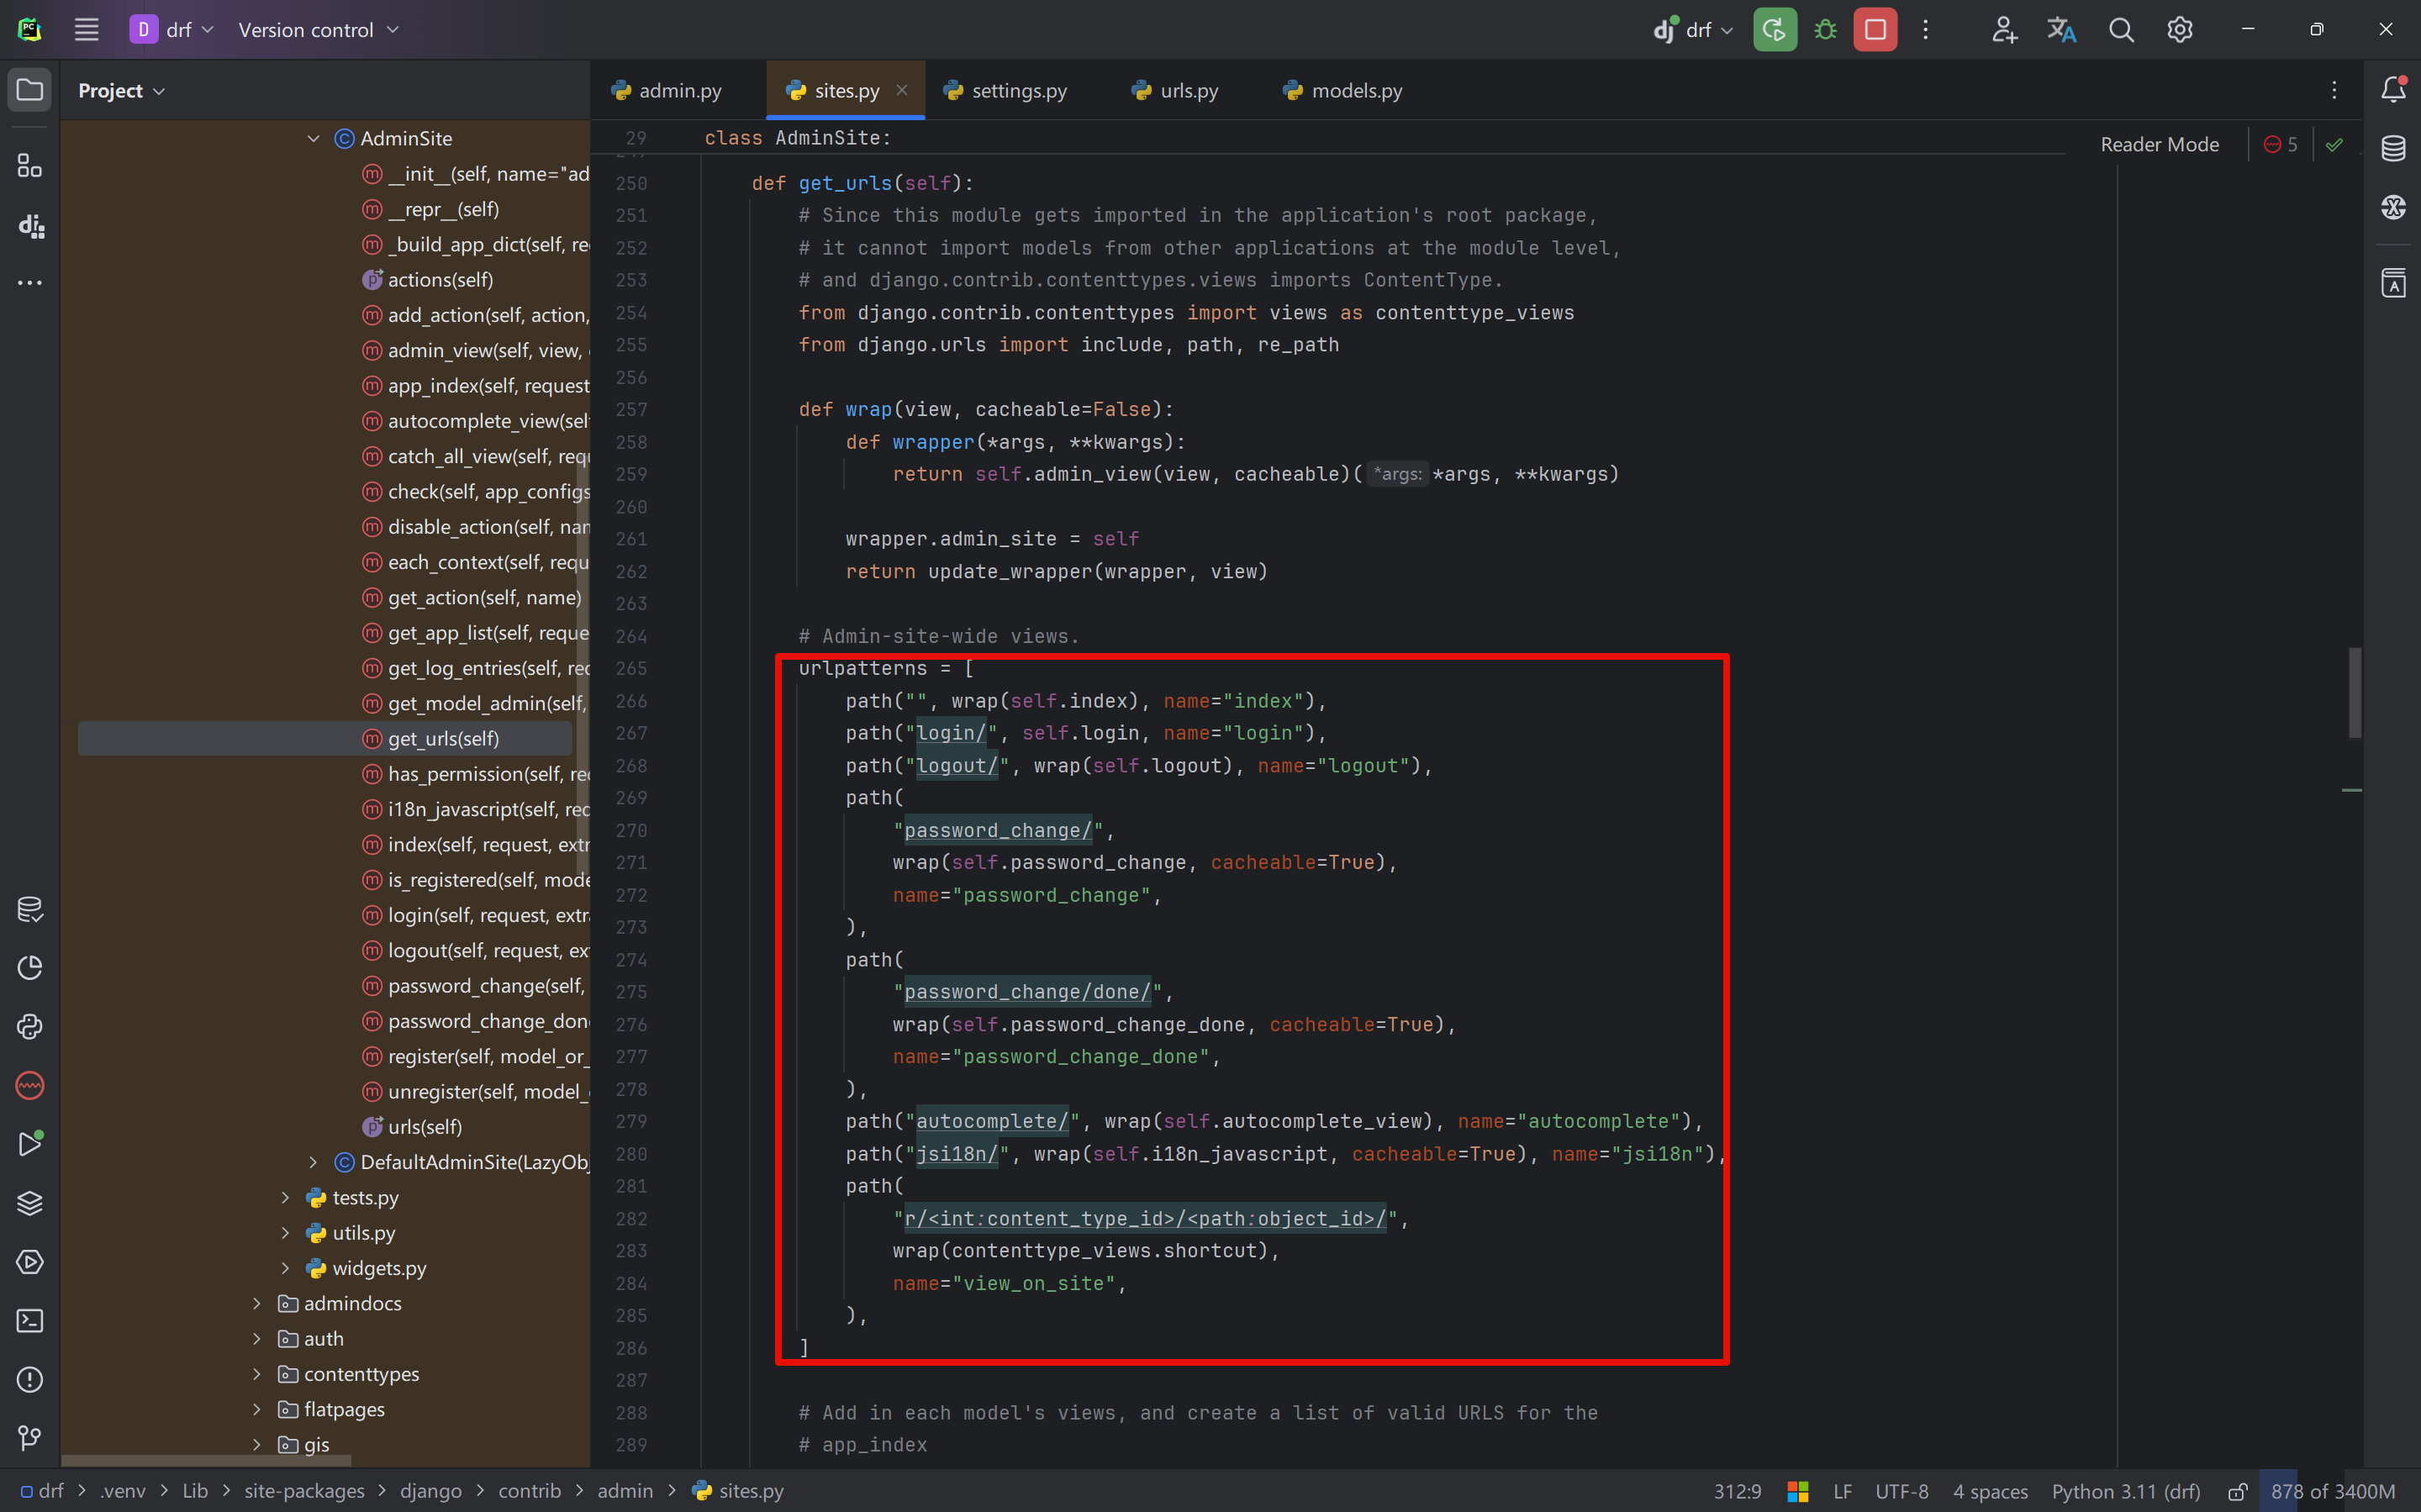
Task: Toggle the read-only lock icon
Action: [x=2238, y=1491]
